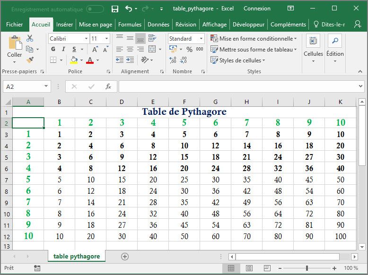
Task: Undo the last action
Action: (128, 9)
